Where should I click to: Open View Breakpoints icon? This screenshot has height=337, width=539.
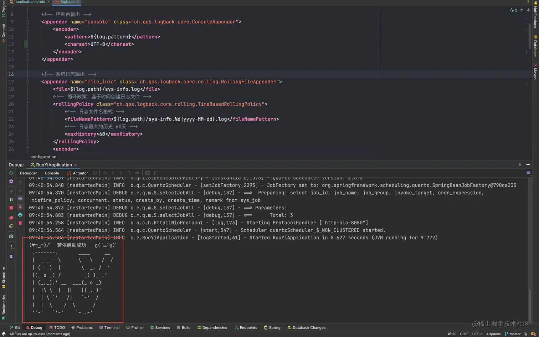tap(11, 218)
